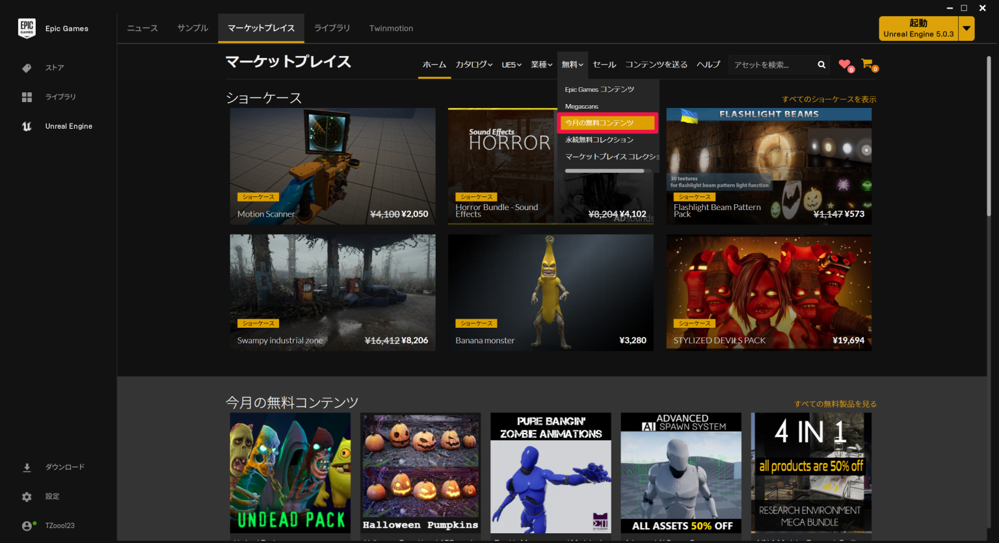Viewport: 999px width, 543px height.
Task: Select the ライブラリ icon in the left sidebar
Action: pyautogui.click(x=27, y=96)
